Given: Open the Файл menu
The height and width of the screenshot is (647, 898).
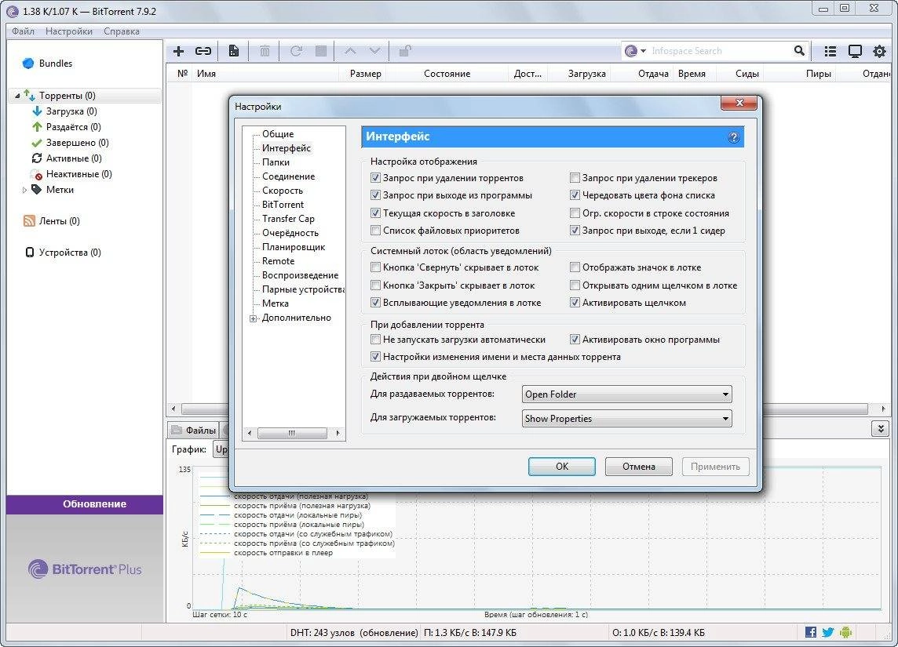Looking at the screenshot, I should click(23, 31).
